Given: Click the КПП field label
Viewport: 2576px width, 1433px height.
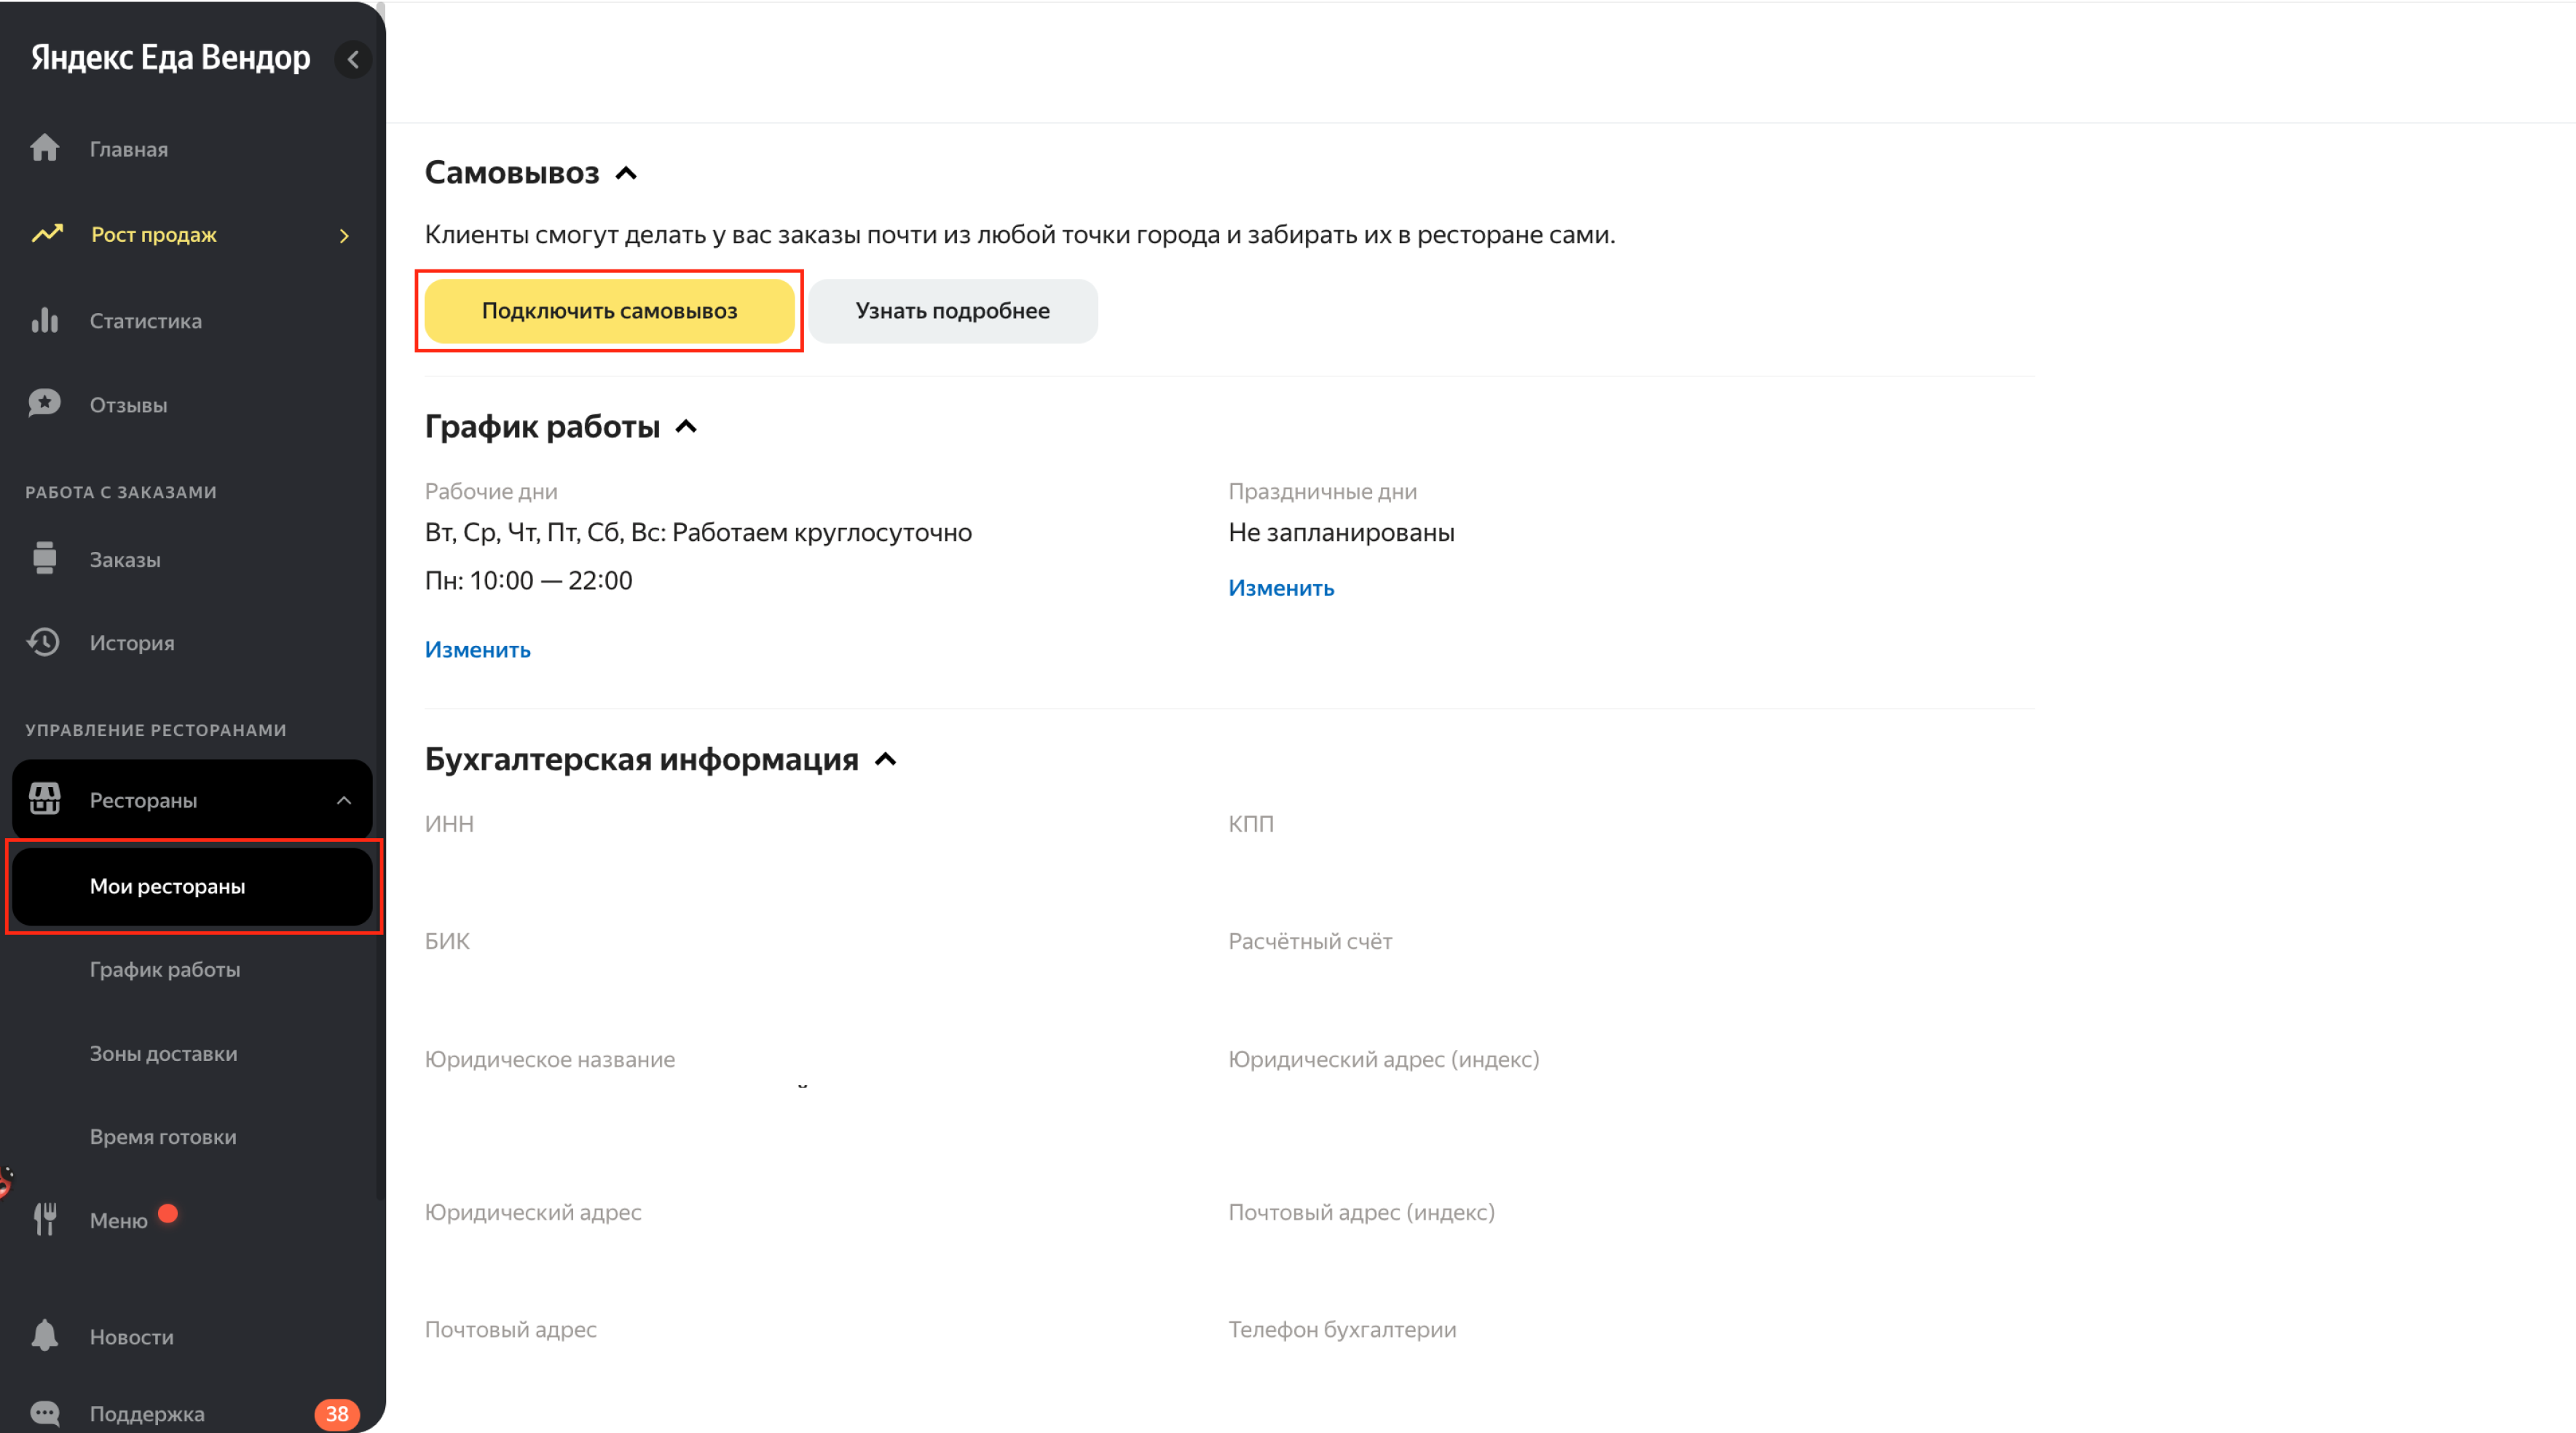Looking at the screenshot, I should (1251, 824).
